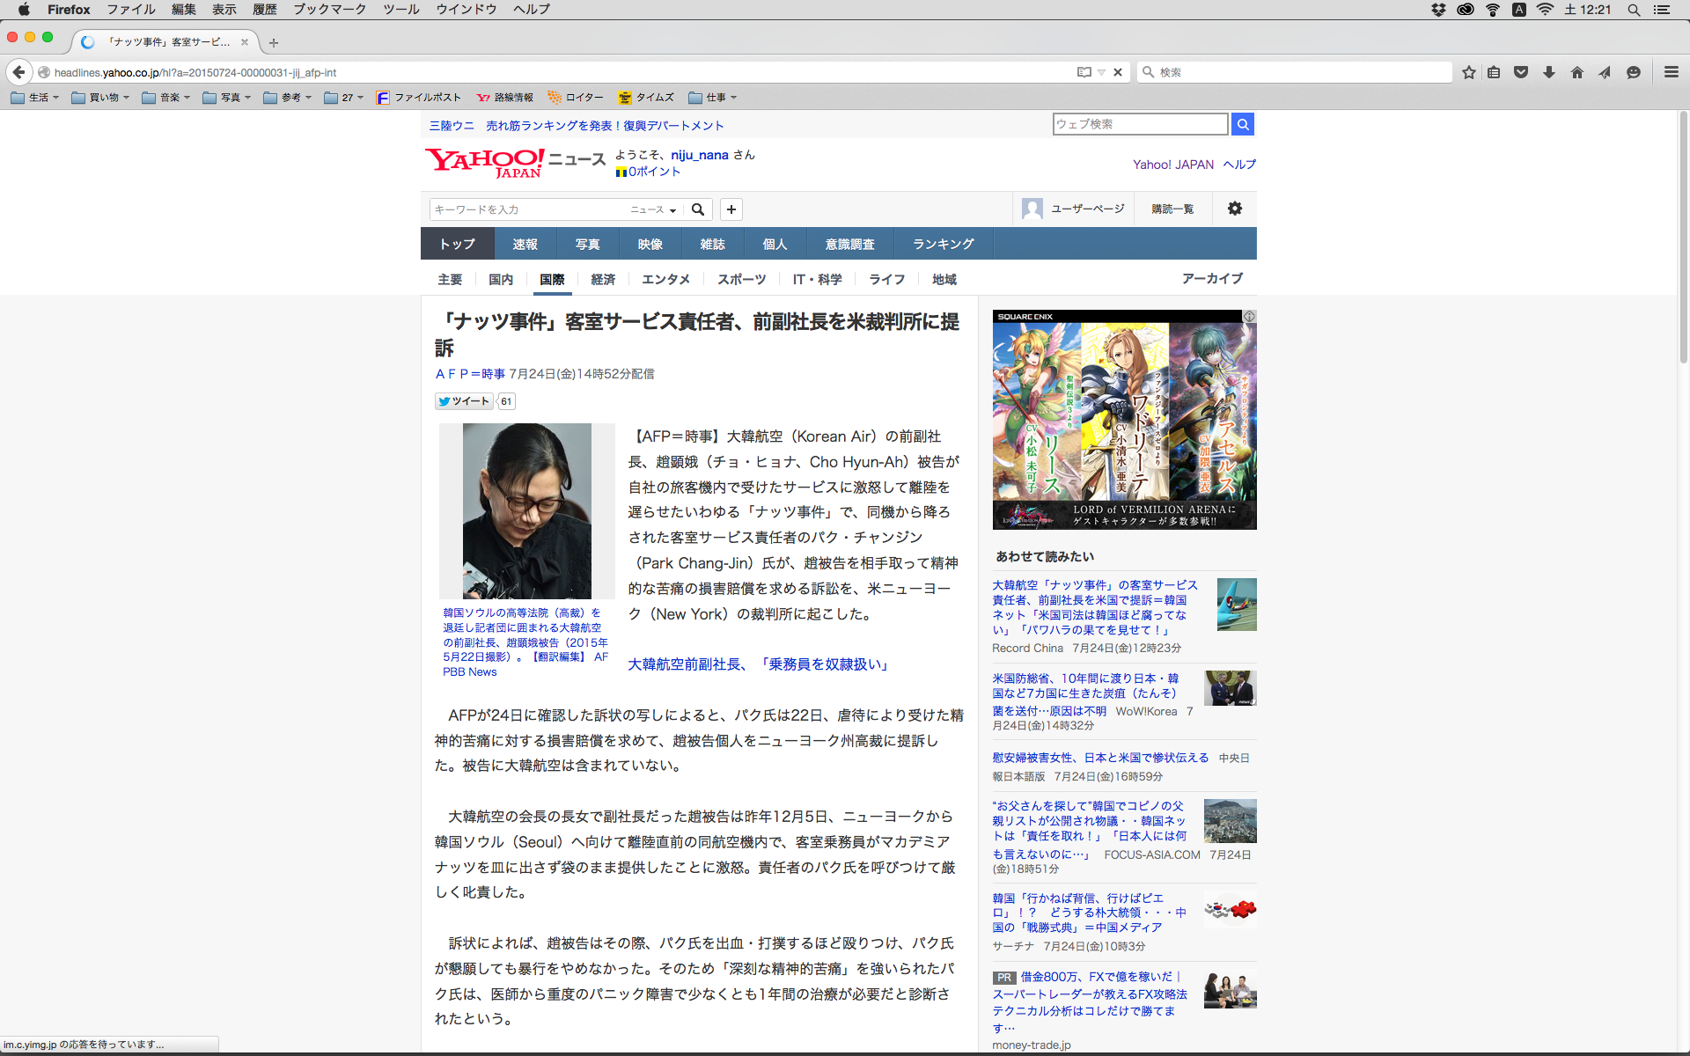Click the ツイート share button

tap(464, 401)
